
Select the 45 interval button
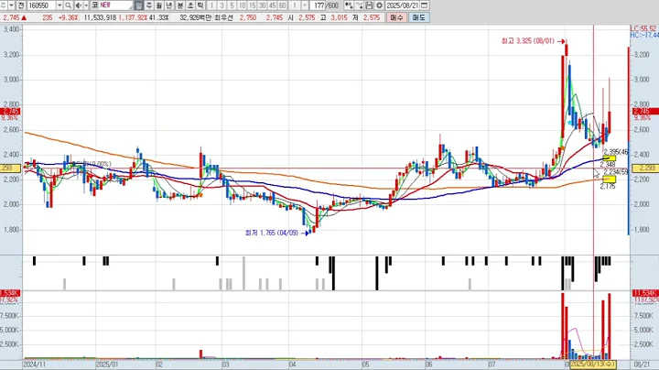[x=273, y=5]
